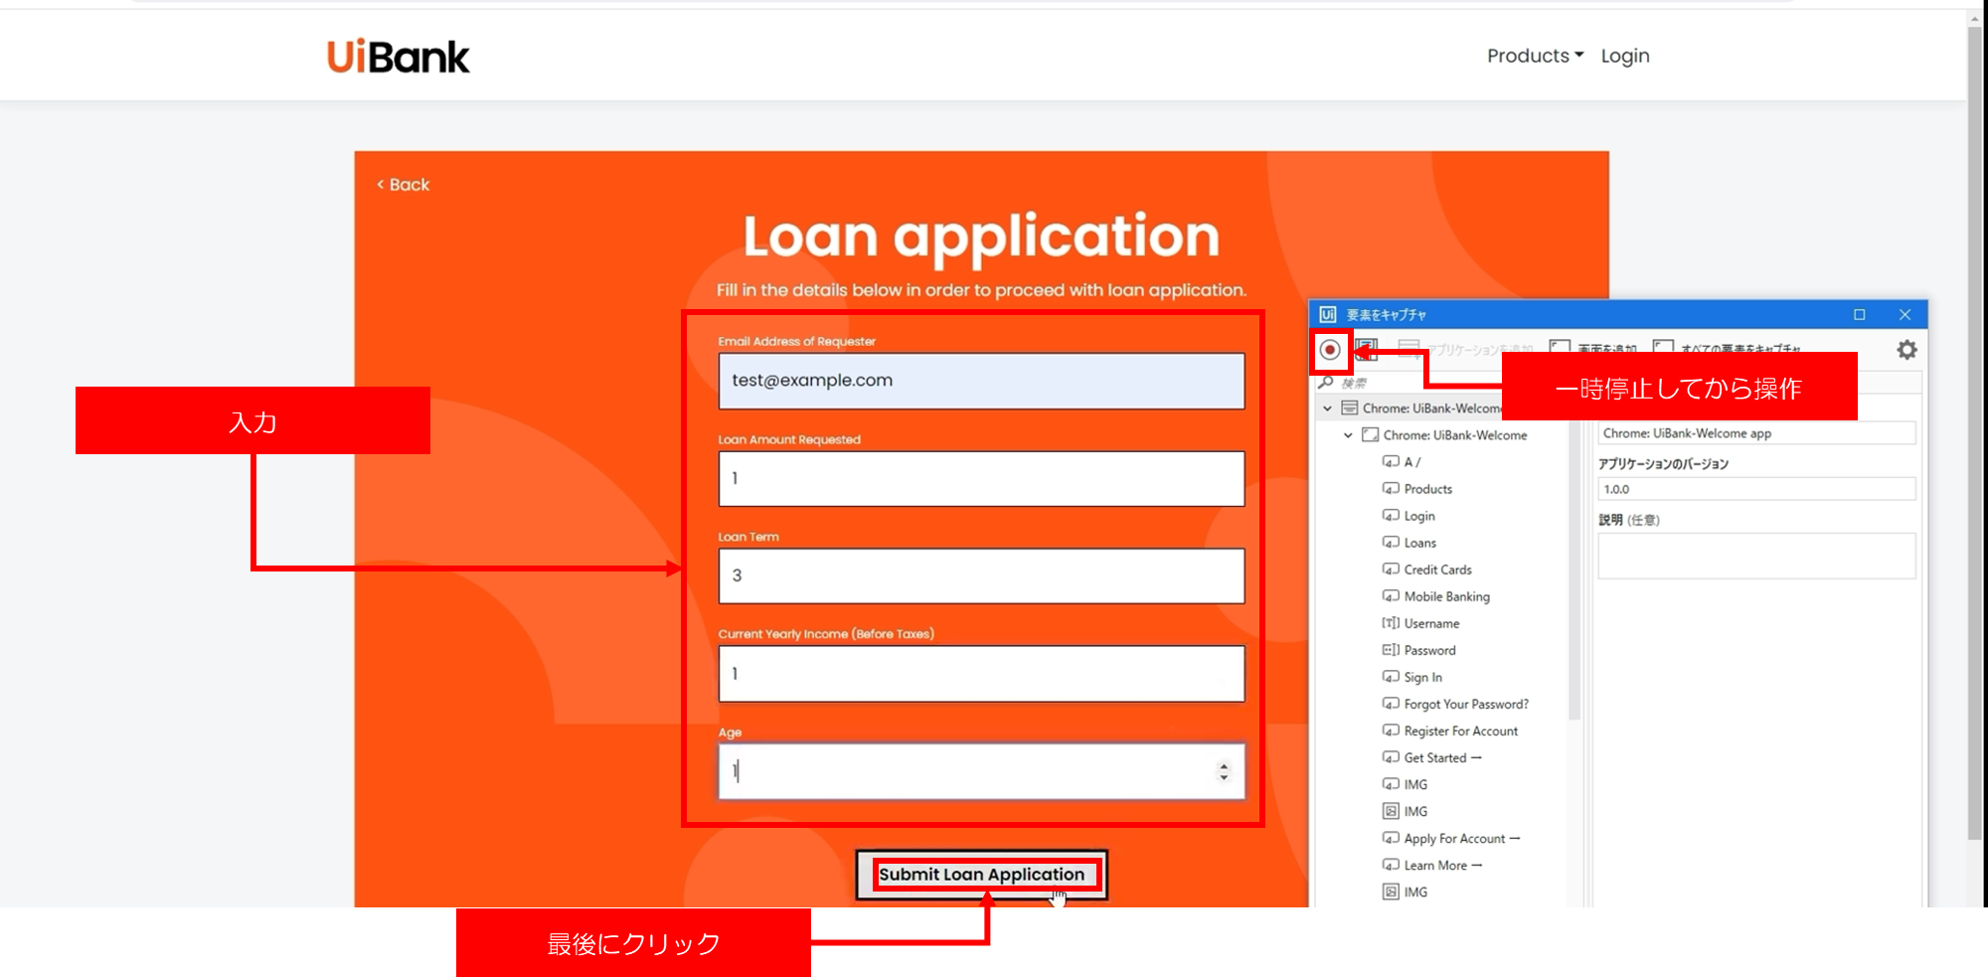Screen dimensions: 1988x977
Task: Click the application version field showing 1.0.0
Action: coord(1756,489)
